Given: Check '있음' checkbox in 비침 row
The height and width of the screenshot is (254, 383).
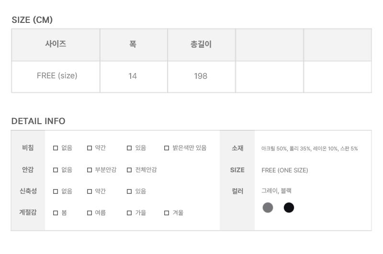Looking at the screenshot, I should [x=129, y=148].
